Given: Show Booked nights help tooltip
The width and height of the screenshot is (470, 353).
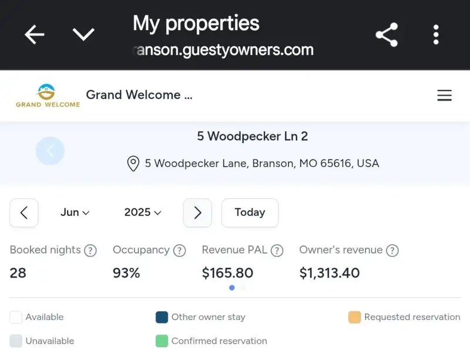Looking at the screenshot, I should pos(90,251).
